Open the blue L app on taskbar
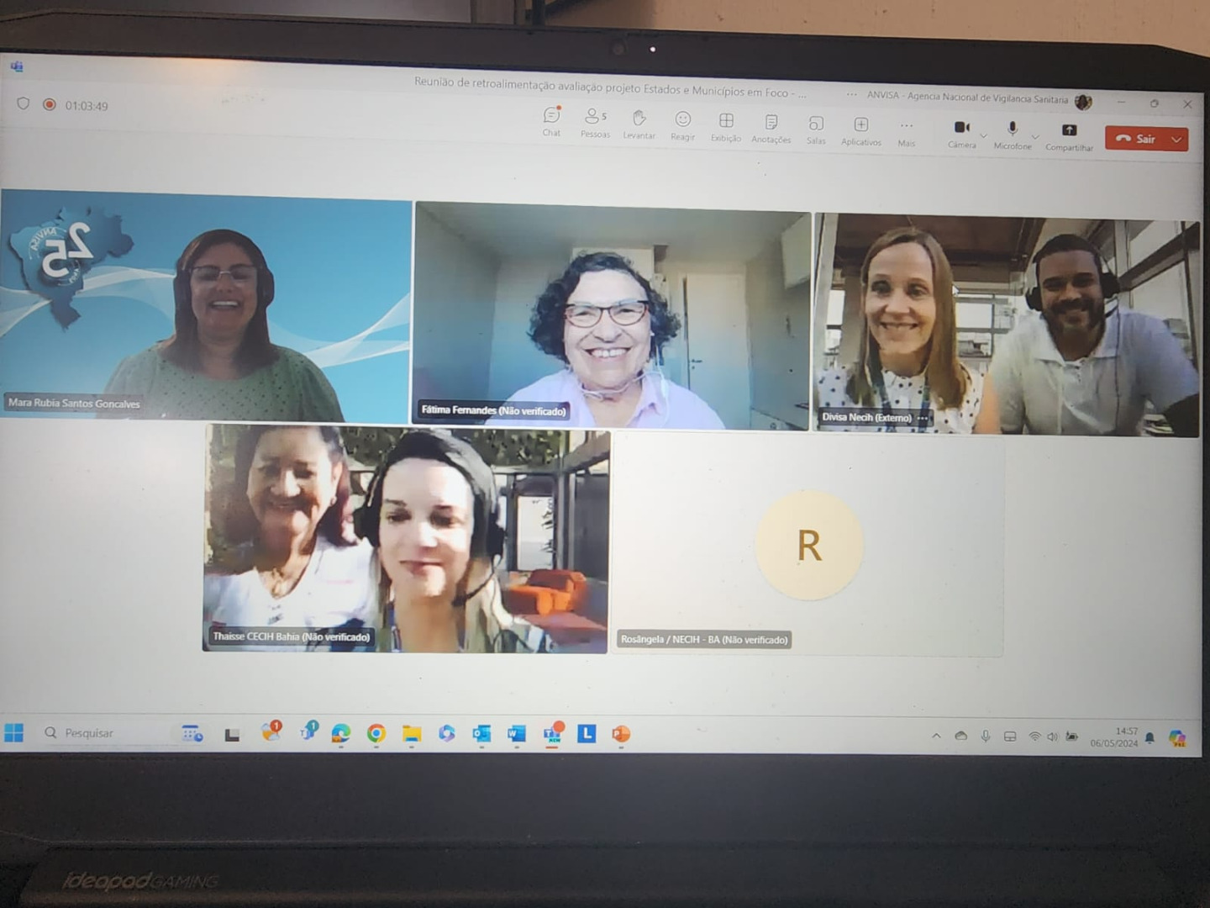Screen dimensions: 1210x908 (587, 734)
